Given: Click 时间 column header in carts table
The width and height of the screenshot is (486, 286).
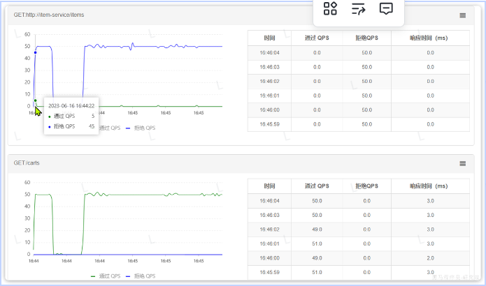Looking at the screenshot, I should tap(269, 186).
